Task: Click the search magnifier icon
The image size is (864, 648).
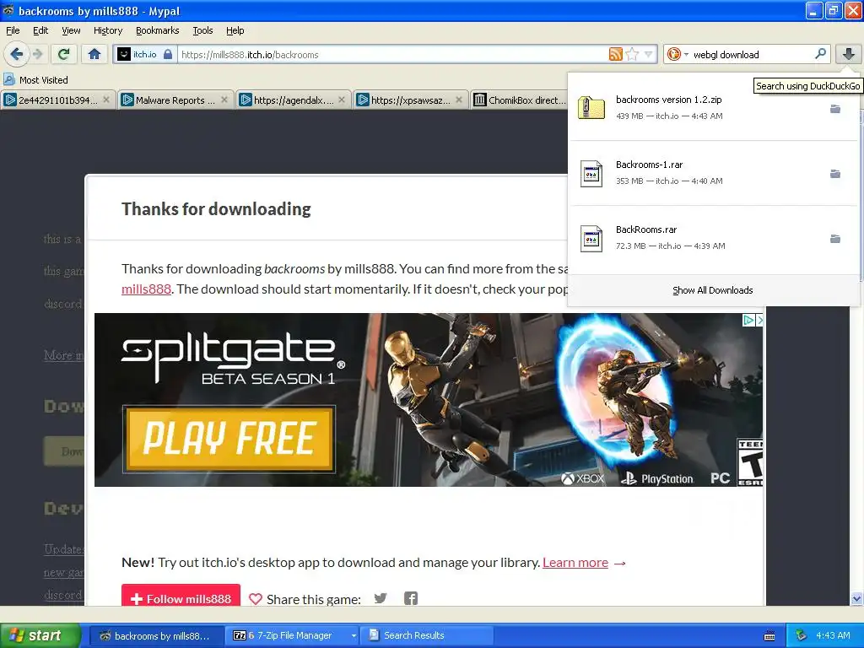Action: coord(820,54)
